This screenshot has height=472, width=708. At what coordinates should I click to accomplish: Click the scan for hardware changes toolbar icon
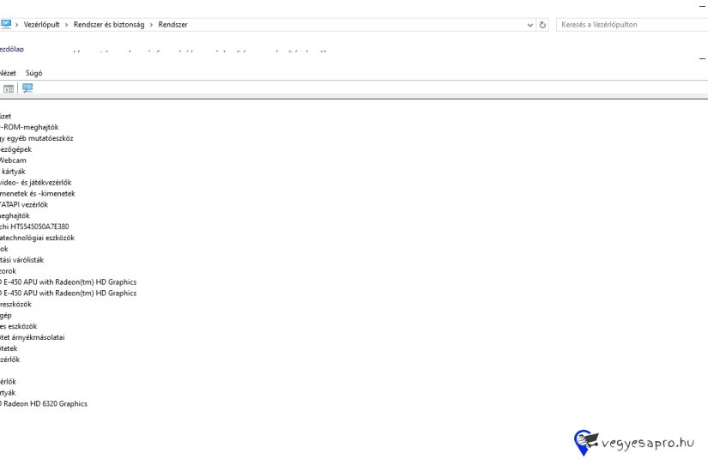tap(27, 88)
